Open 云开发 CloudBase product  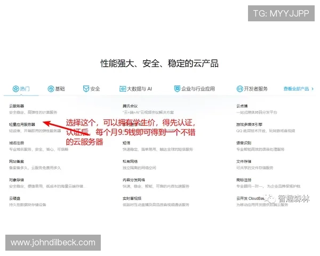[x=251, y=198]
